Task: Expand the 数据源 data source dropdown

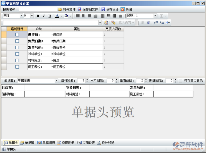Action: pyautogui.click(x=56, y=81)
